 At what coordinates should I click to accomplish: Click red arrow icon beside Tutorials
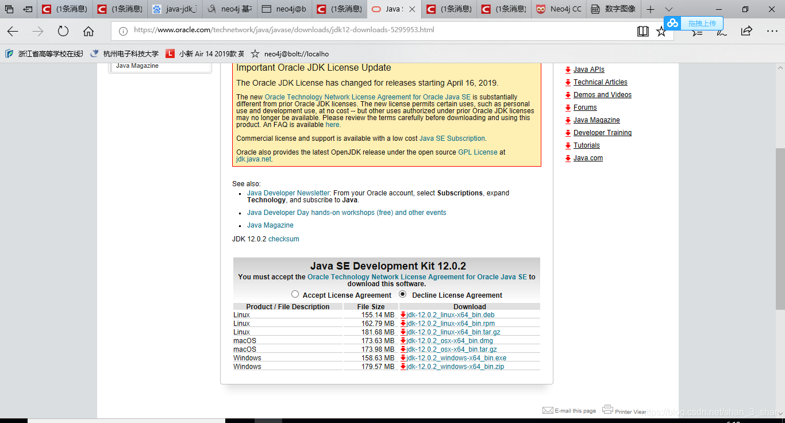[x=568, y=145]
